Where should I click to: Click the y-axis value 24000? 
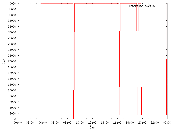(12, 50)
